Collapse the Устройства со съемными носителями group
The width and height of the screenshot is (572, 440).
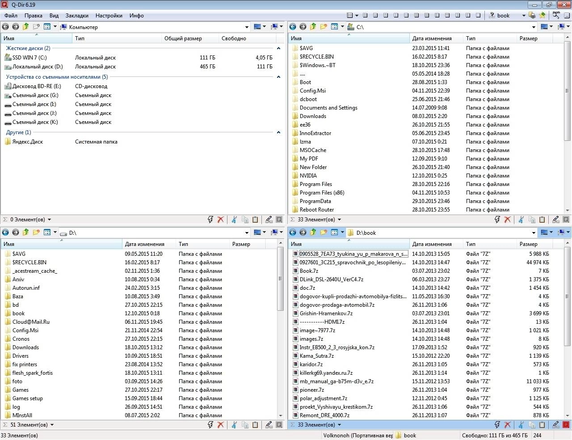pos(278,77)
